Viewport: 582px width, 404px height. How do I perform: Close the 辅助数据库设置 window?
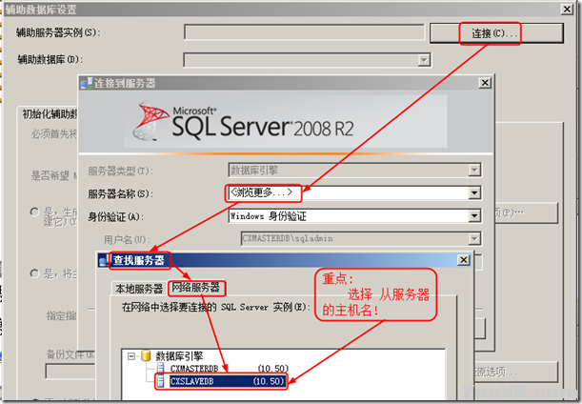pos(567,9)
